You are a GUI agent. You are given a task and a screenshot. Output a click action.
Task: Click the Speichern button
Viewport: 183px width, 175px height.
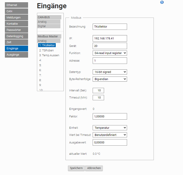click(76, 168)
